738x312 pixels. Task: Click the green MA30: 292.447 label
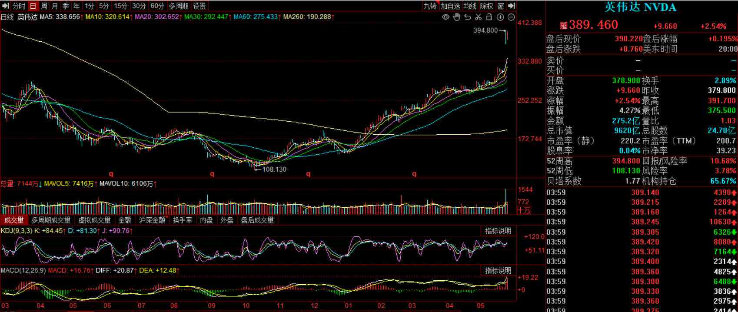(x=207, y=17)
